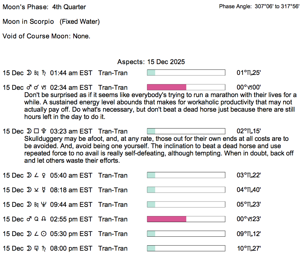Select the Sun glyph in the 05:30 pm row
304x257 pixels.
(x=44, y=234)
